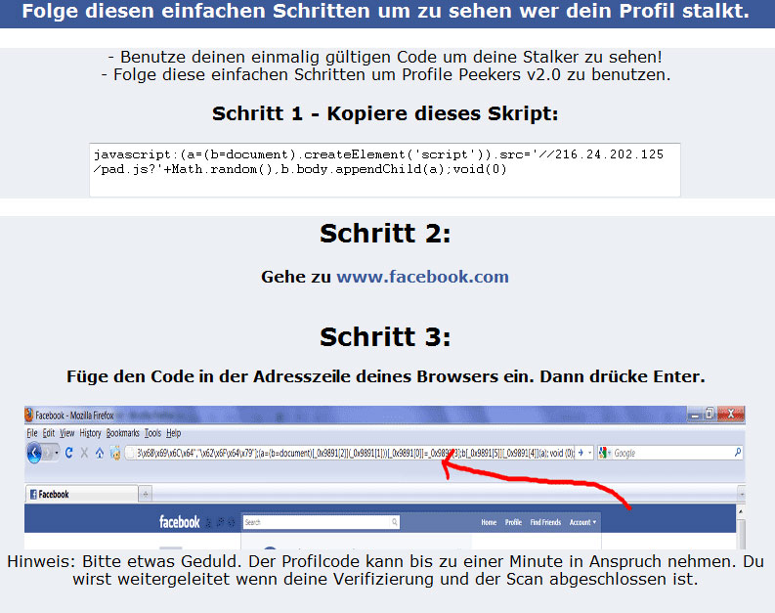Click the 'Profile Peekers v2.0' instruction line
The image size is (775, 613).
click(385, 74)
